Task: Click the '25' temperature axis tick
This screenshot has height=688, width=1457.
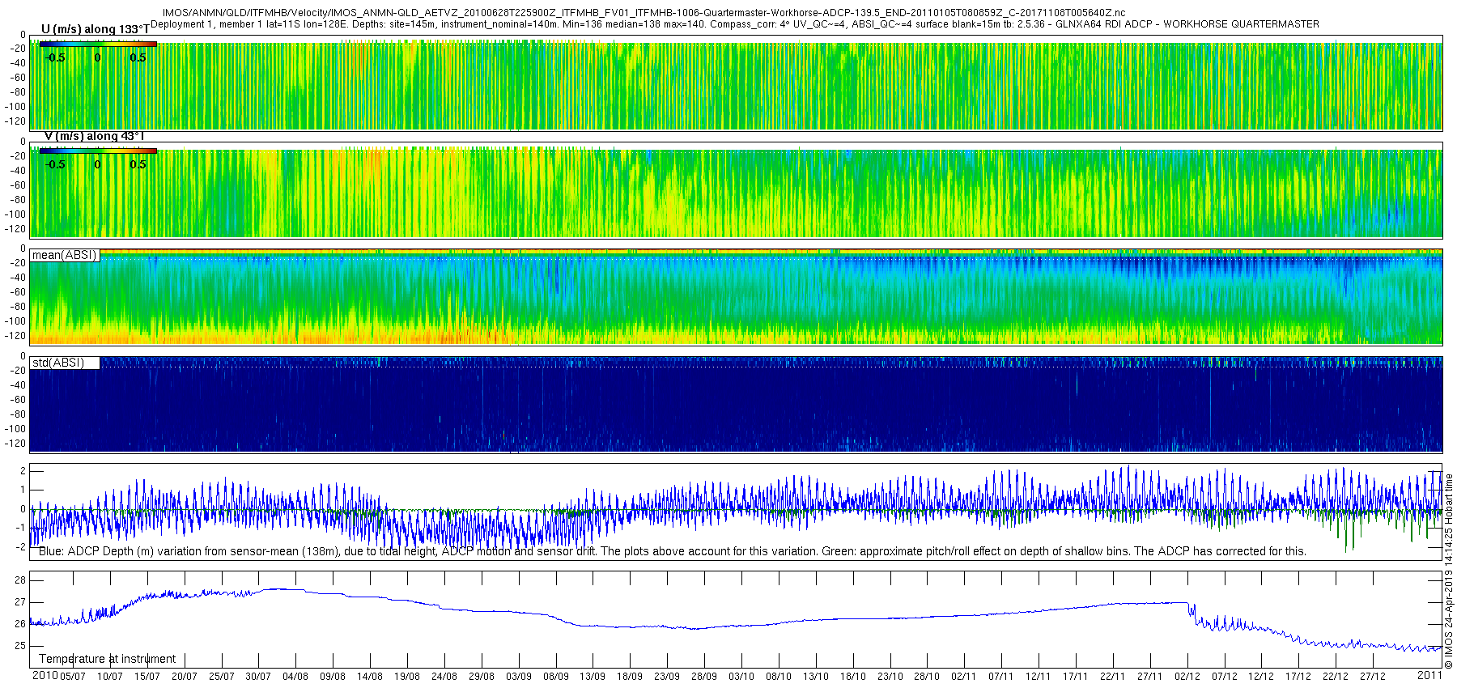Action: click(x=20, y=646)
